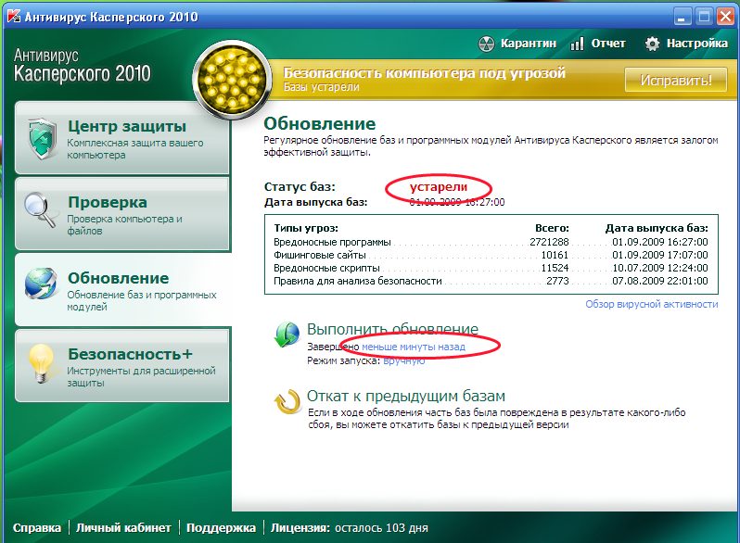This screenshot has width=740, height=543.
Task: Open the Безопасность+ section
Action: [121, 366]
